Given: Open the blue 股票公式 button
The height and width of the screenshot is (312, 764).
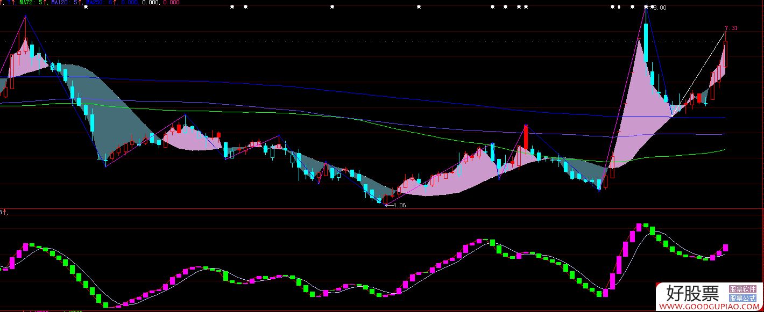Looking at the screenshot, I should point(742,298).
